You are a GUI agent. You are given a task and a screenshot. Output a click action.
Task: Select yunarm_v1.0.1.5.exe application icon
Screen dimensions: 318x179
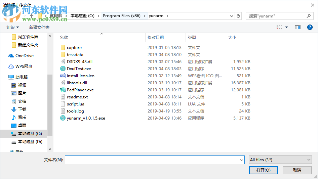pos(63,118)
